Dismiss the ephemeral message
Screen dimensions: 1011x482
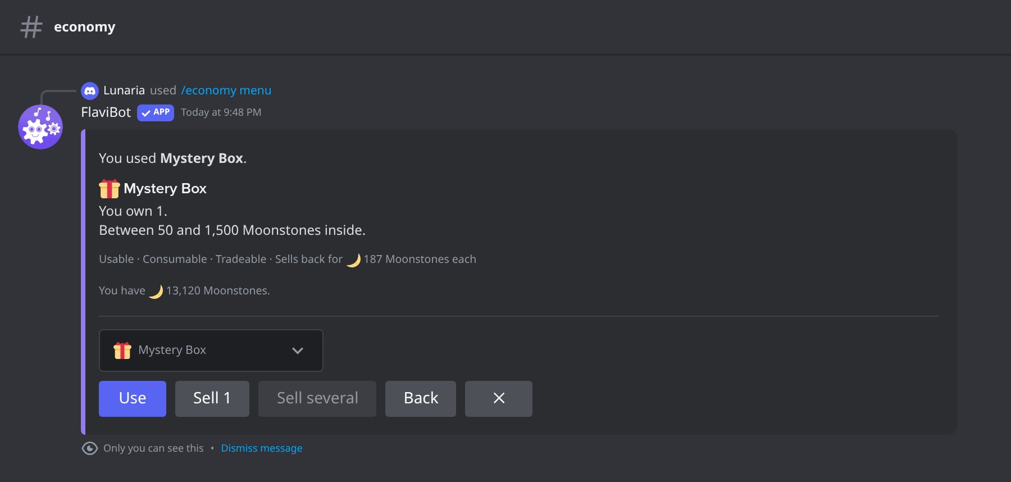coord(262,448)
